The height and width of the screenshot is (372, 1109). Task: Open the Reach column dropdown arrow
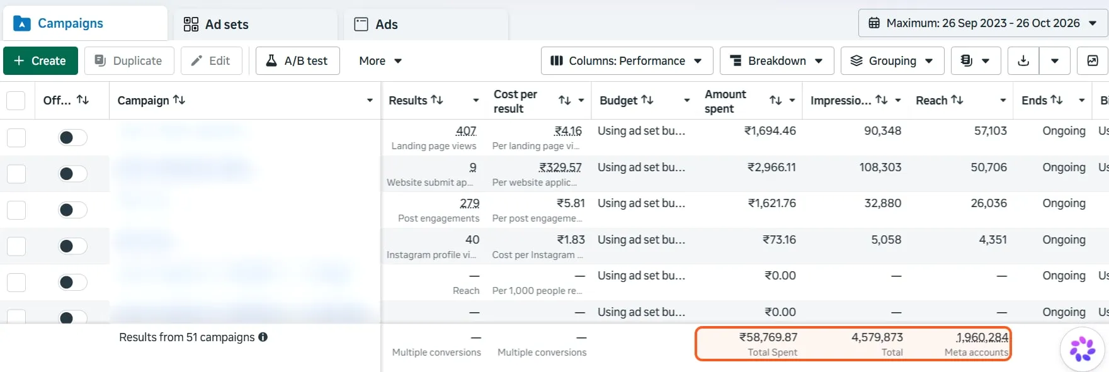[1003, 101]
